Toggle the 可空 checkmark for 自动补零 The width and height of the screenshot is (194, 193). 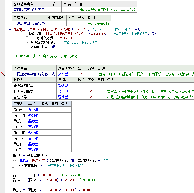pyautogui.click(x=91, y=97)
